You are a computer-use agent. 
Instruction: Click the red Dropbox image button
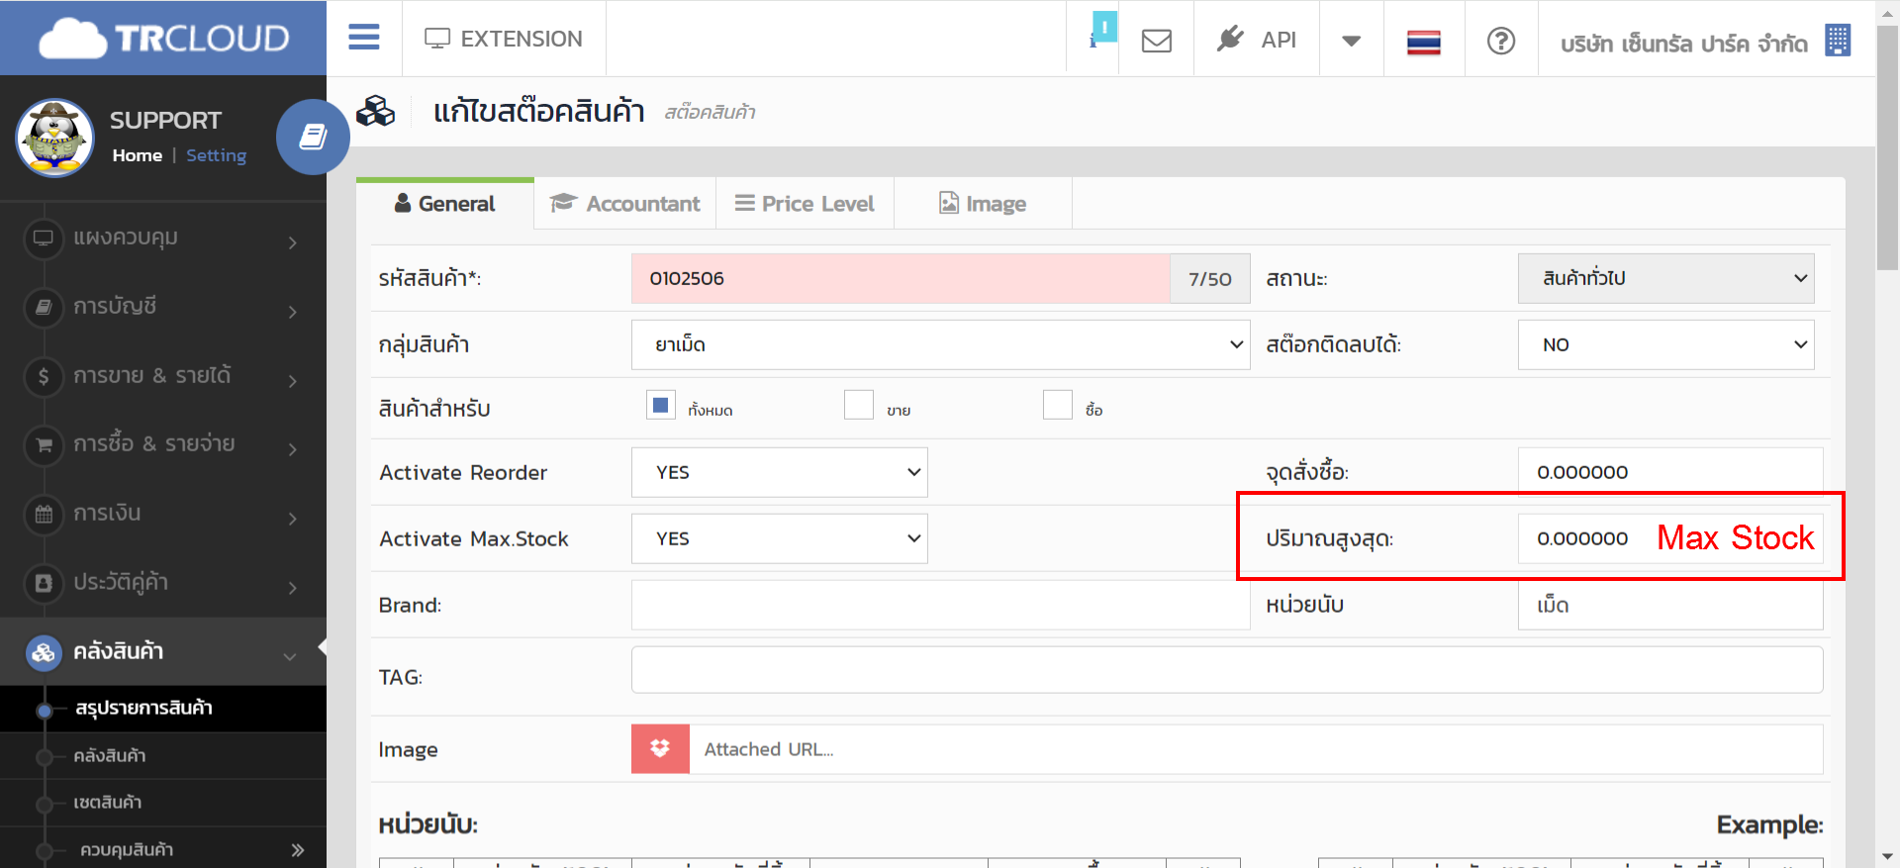tap(660, 749)
